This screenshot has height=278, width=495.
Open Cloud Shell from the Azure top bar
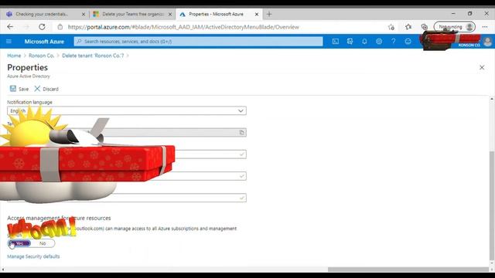tap(335, 41)
